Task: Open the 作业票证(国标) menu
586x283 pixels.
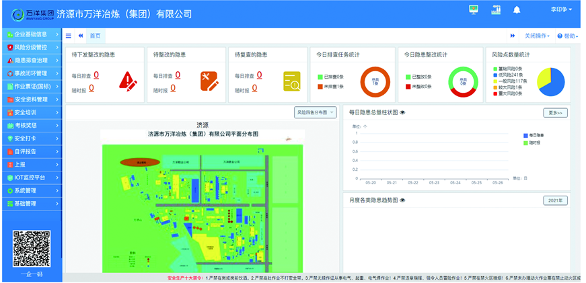Action: click(32, 86)
